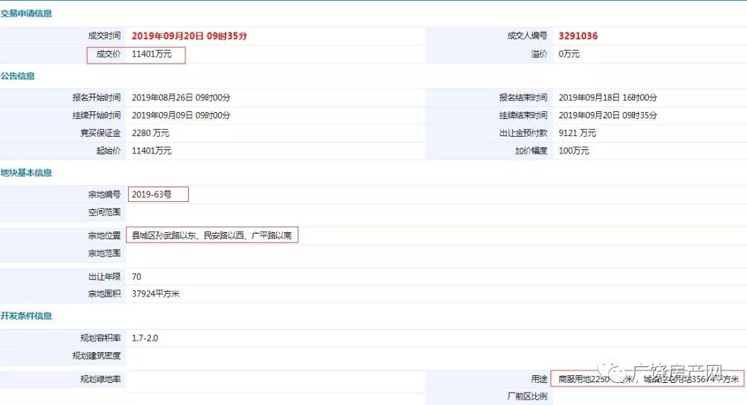The width and height of the screenshot is (747, 405).
Task: Click the 厂前区比例 label
Action: (527, 396)
